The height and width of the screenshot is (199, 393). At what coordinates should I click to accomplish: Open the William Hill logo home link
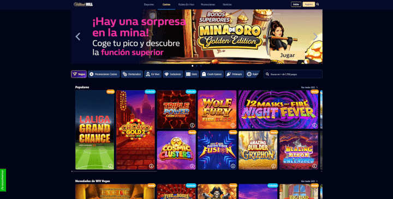click(x=83, y=4)
